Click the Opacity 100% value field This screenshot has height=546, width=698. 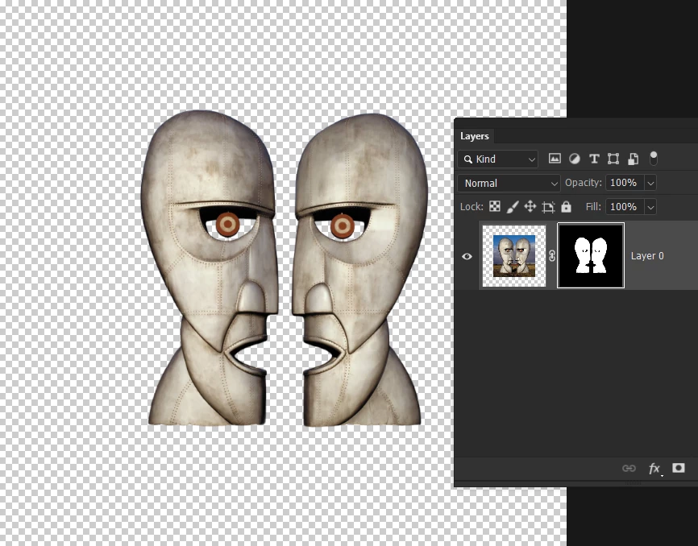(625, 183)
